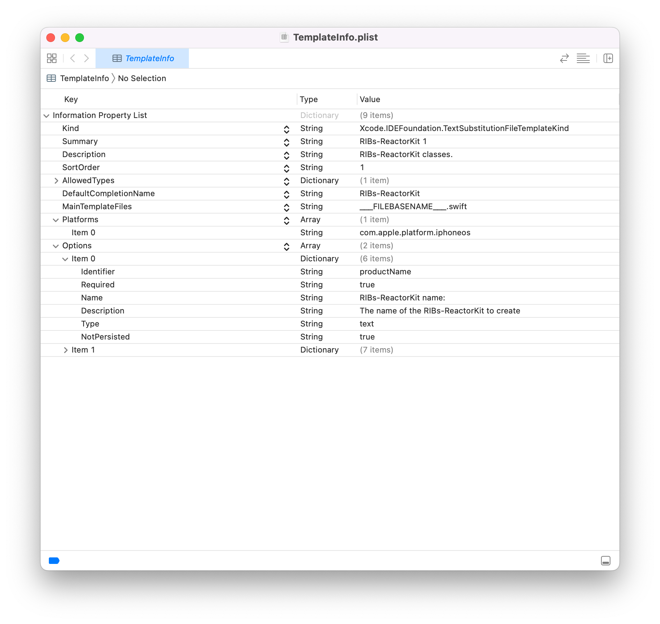
Task: Select the TemplateInfo tab
Action: pyautogui.click(x=142, y=58)
